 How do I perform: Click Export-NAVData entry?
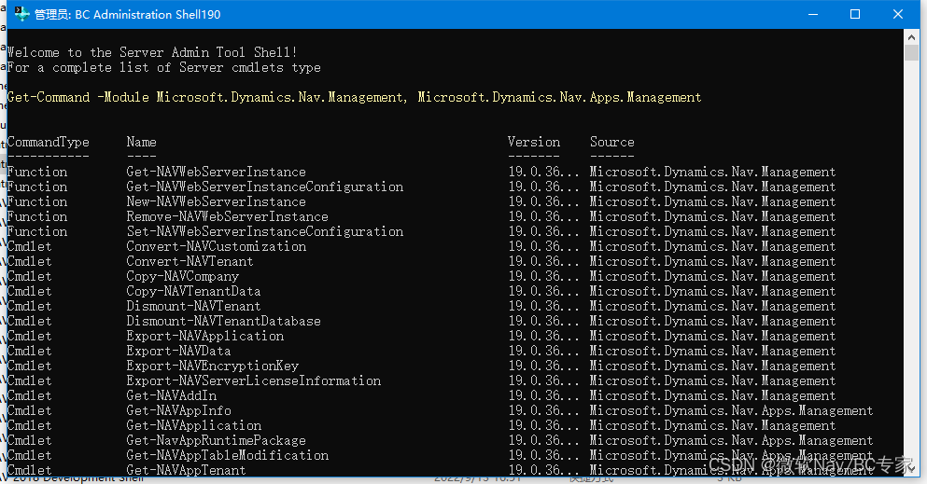coord(178,352)
